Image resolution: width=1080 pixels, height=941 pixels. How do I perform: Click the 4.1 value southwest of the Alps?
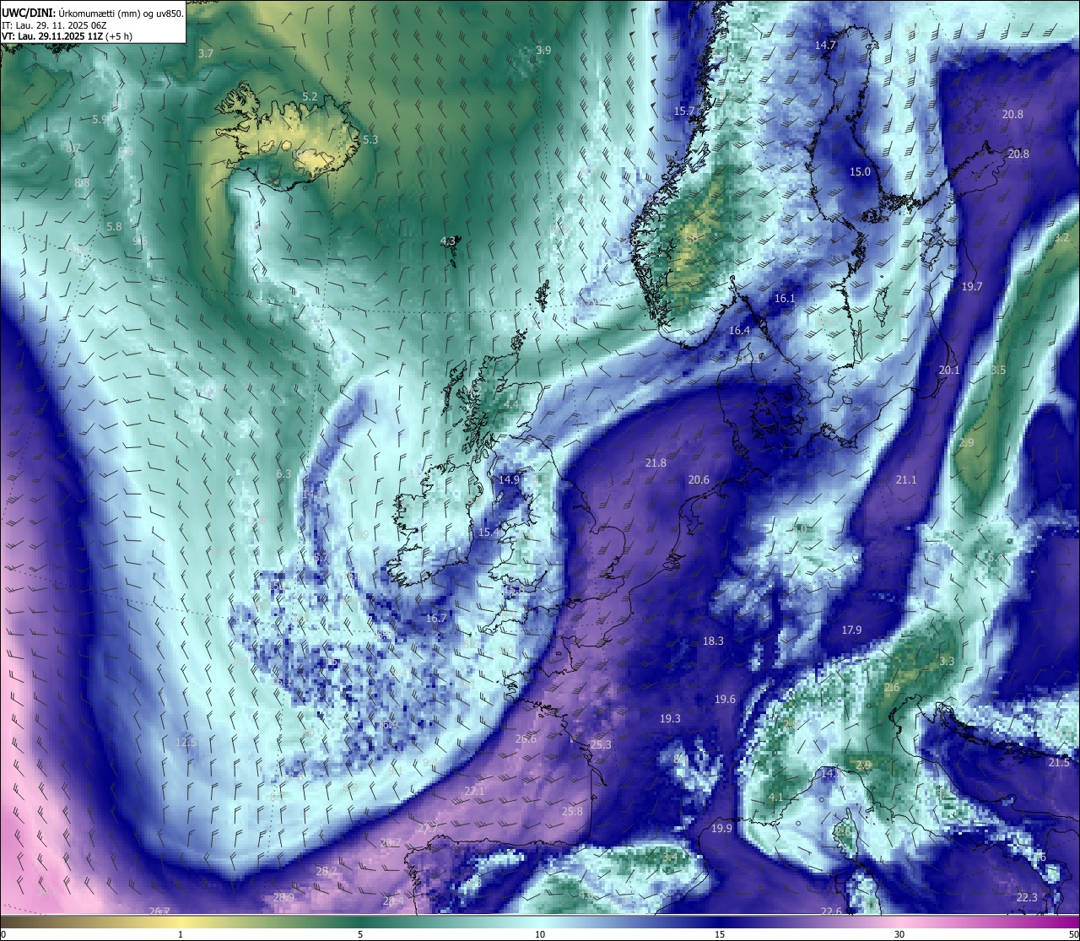pos(776,797)
